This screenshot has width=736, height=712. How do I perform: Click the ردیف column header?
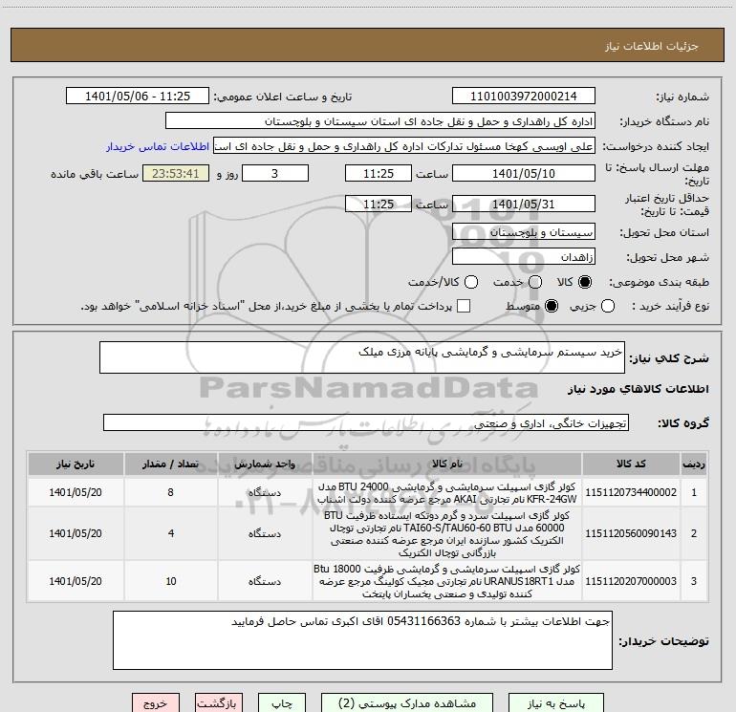(x=694, y=464)
